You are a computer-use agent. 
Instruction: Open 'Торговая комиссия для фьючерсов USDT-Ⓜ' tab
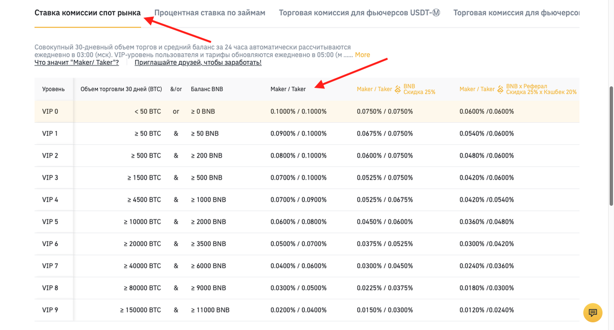tap(359, 13)
